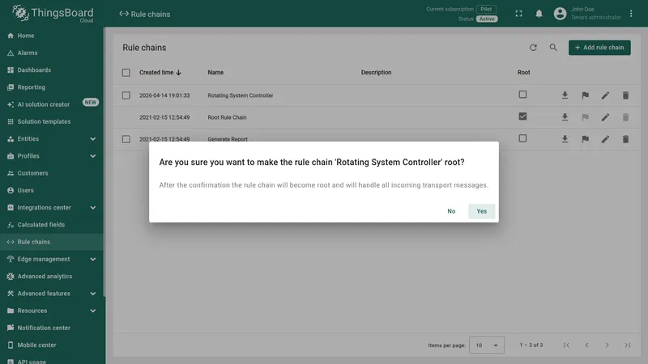Toggle Root checkbox for Generate Report
Viewport: 648px width, 364px height.
pyautogui.click(x=522, y=138)
